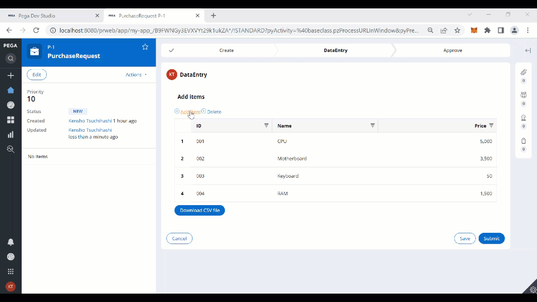537x302 pixels.
Task: Open search with magnifier icon
Action: point(11,58)
